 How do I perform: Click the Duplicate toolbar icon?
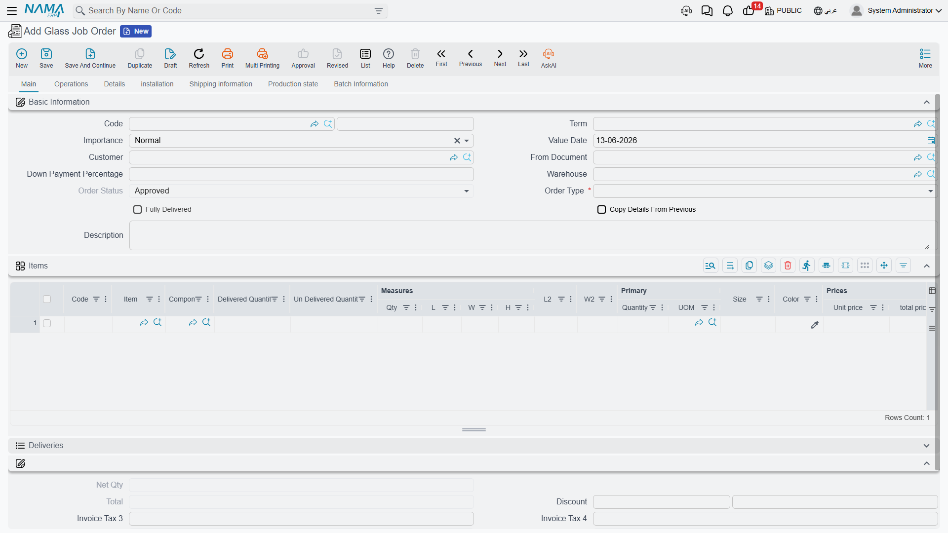click(140, 58)
